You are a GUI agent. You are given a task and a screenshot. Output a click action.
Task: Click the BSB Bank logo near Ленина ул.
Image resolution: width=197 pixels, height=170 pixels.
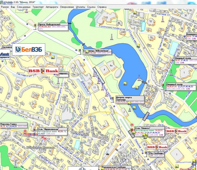click(x=157, y=147)
